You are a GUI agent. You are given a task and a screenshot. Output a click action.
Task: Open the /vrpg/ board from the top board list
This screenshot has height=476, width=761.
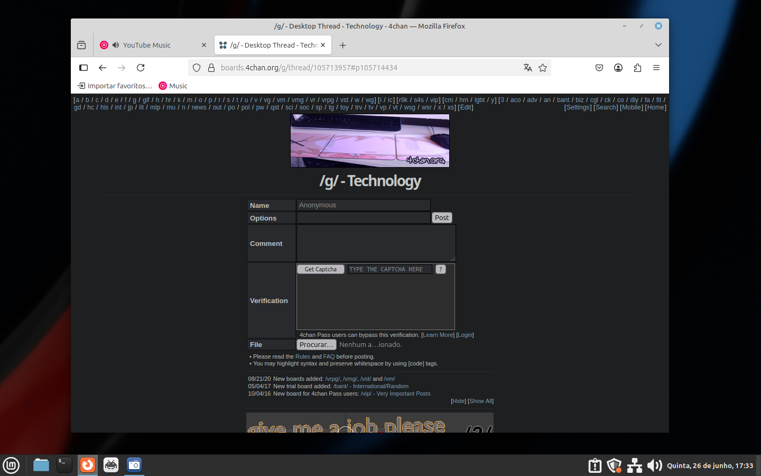pos(328,100)
